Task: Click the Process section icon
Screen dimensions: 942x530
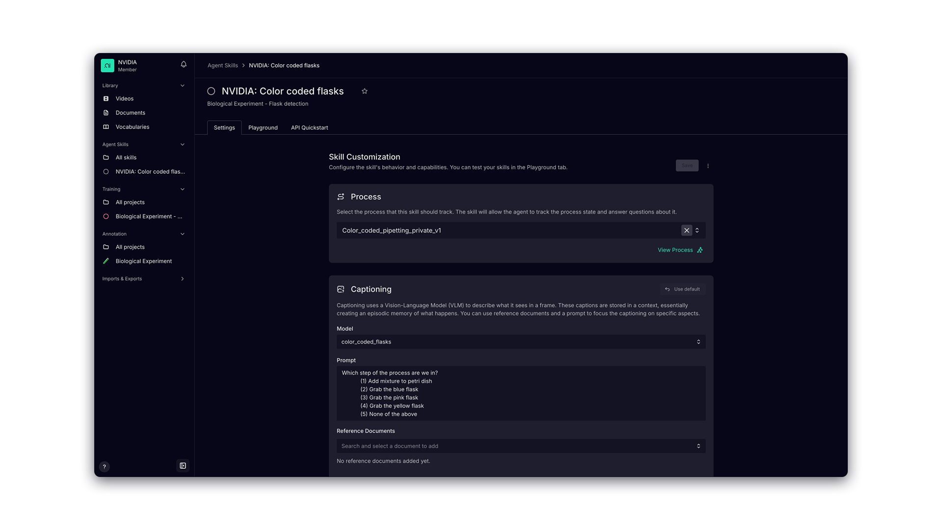Action: (340, 197)
